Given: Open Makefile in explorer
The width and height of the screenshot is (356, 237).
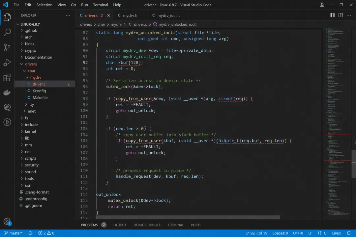Looking at the screenshot, I should (45, 98).
